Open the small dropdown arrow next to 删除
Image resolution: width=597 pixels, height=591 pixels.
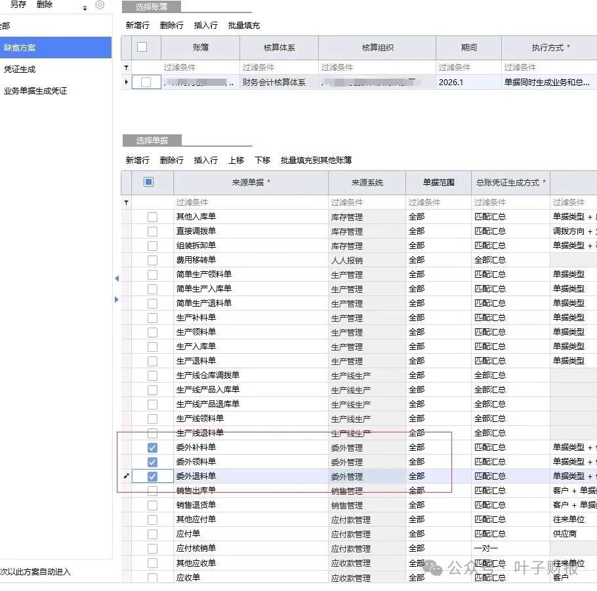85,9
